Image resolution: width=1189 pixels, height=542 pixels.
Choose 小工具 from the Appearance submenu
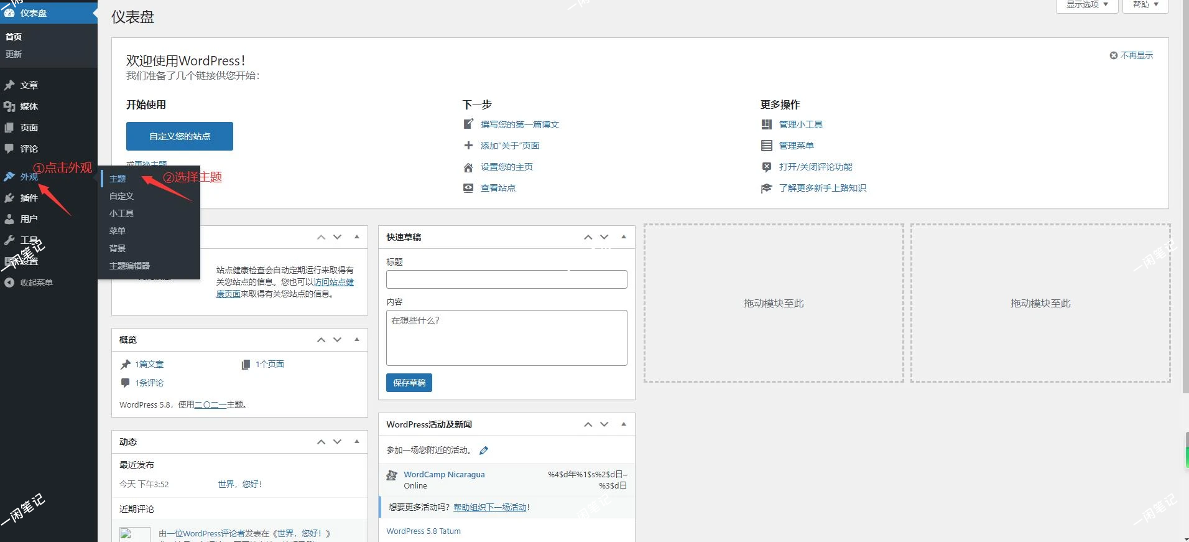[x=121, y=213]
